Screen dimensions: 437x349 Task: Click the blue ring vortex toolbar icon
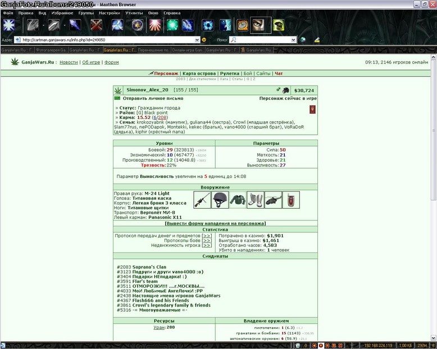[208, 25]
